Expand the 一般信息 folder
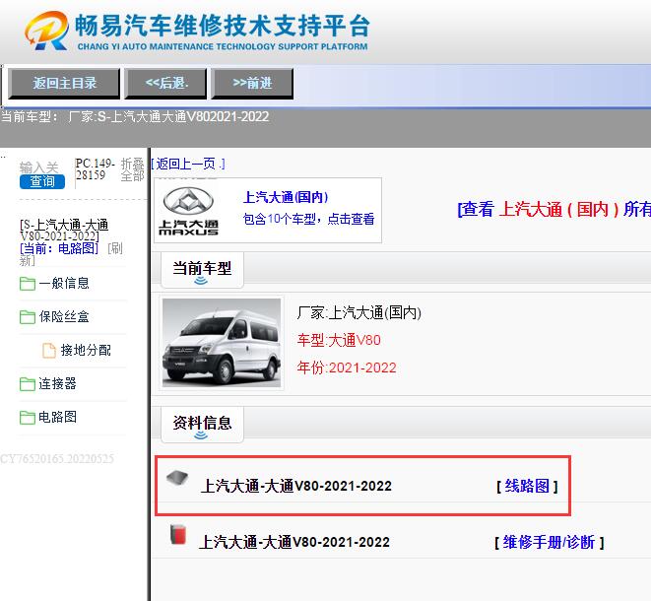 point(64,284)
